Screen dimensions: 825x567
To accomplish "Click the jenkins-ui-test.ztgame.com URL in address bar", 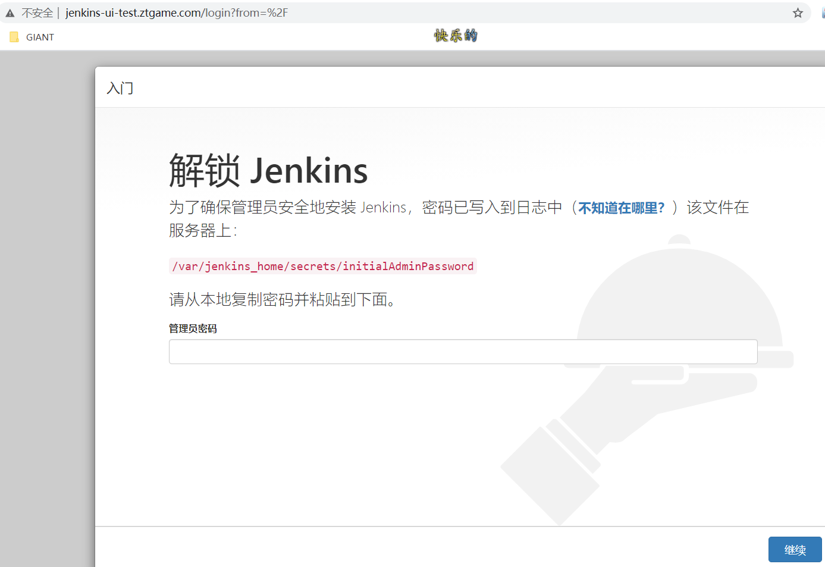I will (x=177, y=12).
